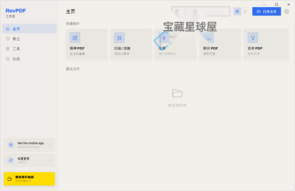Click the coffee cup icon
The height and width of the screenshot is (191, 295).
[x=10, y=179]
